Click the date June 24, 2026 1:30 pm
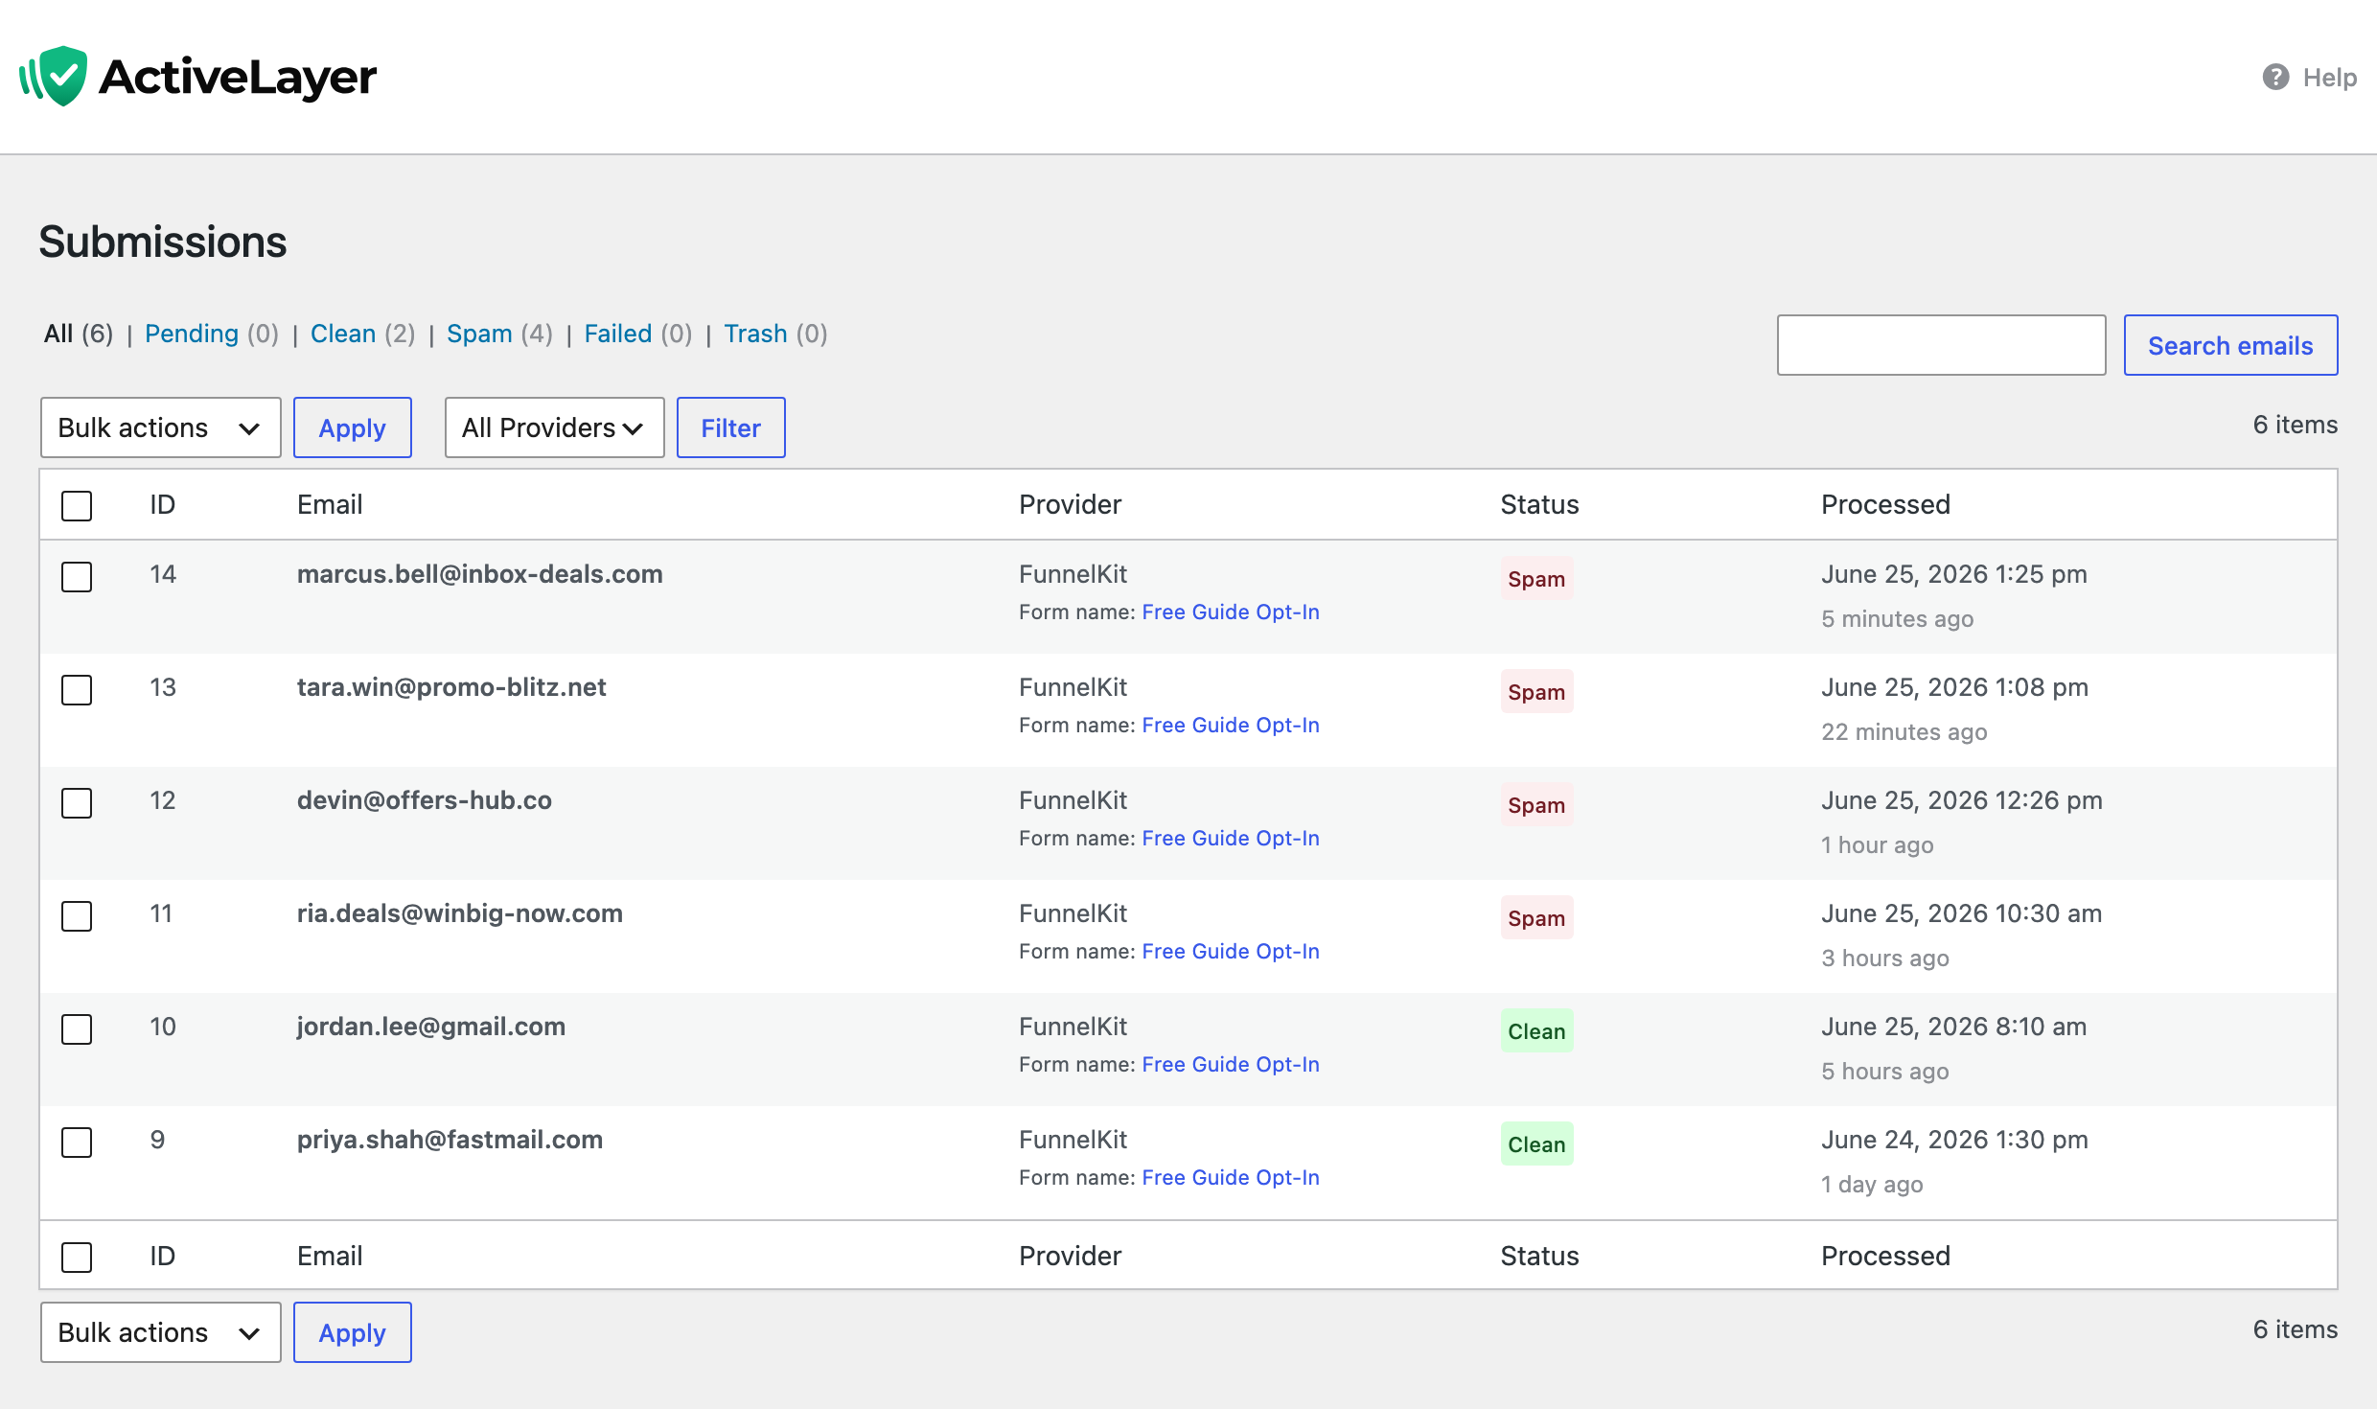 (x=1954, y=1140)
